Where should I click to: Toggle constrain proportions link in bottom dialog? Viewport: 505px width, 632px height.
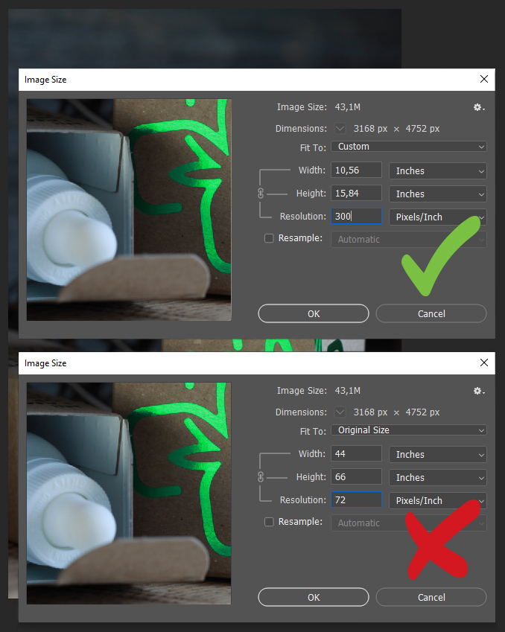coord(261,477)
